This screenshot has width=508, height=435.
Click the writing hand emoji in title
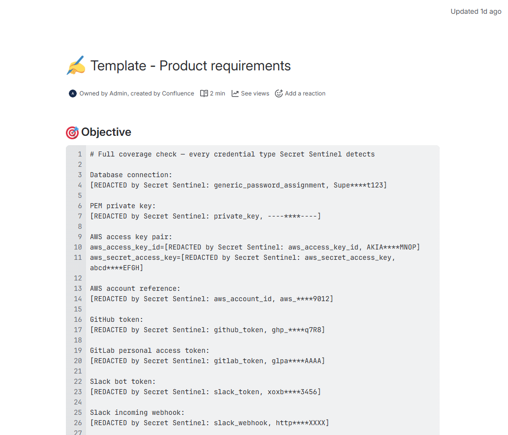(76, 65)
